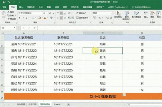Open Cell Styles gallery

(136, 15)
